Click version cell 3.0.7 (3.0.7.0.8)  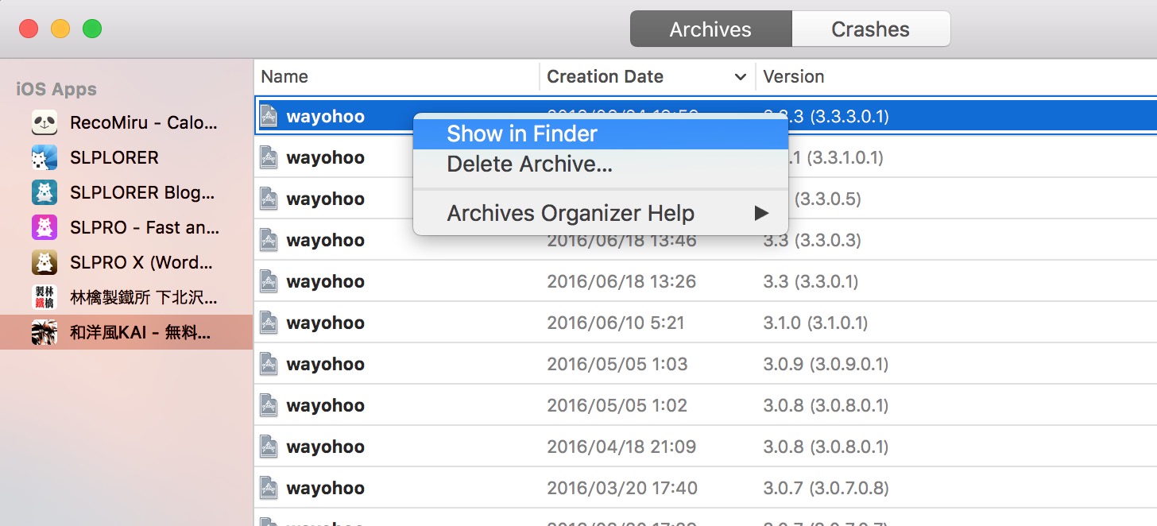(826, 488)
